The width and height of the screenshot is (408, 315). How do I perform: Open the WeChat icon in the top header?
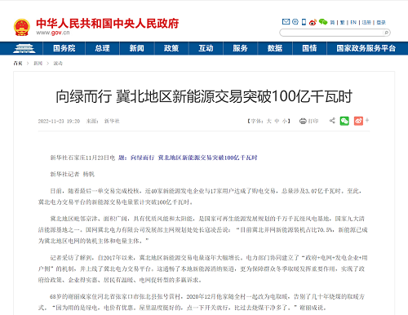[x=323, y=22]
